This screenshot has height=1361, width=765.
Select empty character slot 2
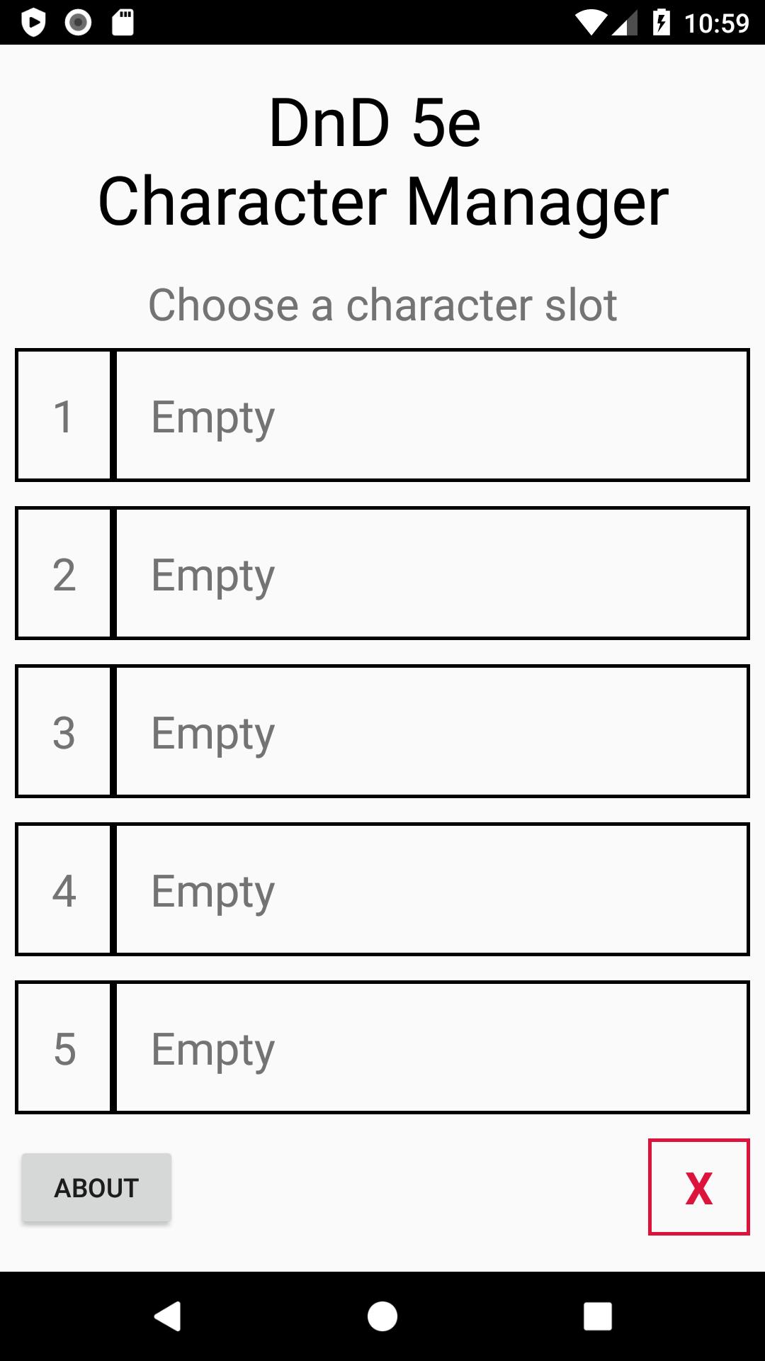pos(432,573)
